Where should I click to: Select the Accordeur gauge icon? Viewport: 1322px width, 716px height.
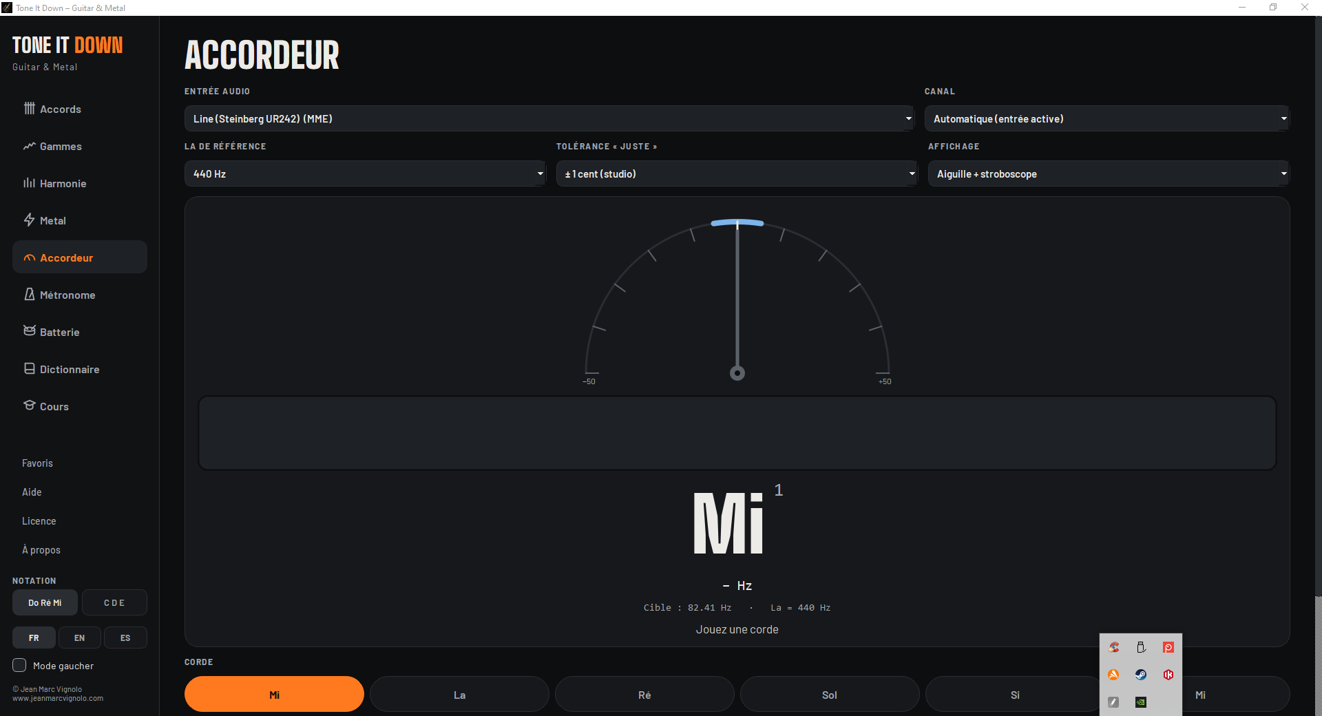29,258
